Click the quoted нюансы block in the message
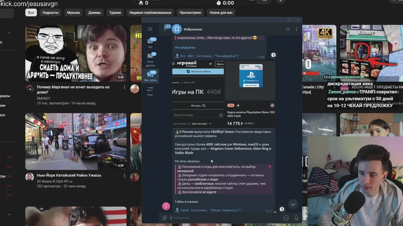The width and height of the screenshot is (403, 226). [x=224, y=179]
